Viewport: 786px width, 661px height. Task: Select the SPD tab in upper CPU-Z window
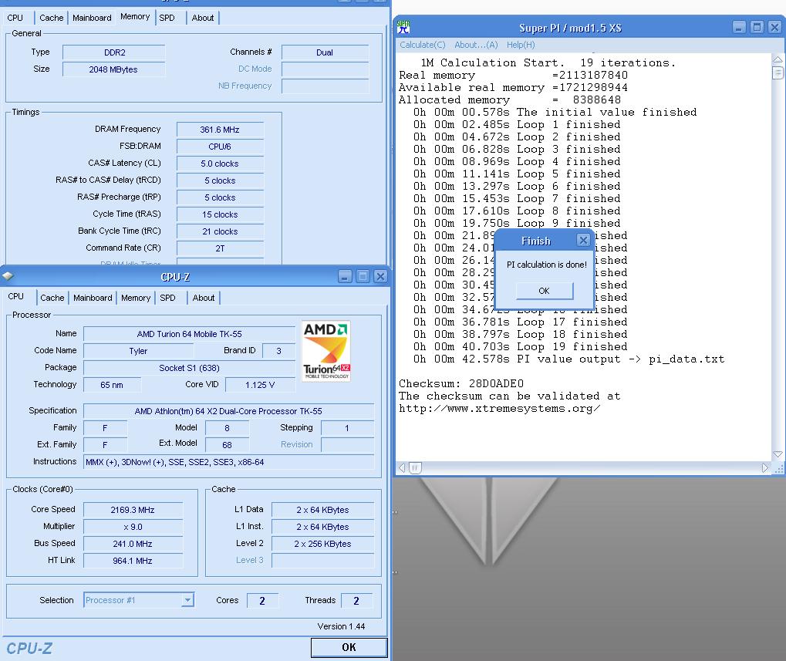point(167,18)
